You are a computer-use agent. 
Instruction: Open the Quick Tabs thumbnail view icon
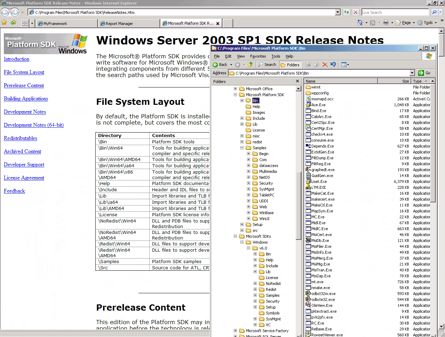[x=25, y=23]
